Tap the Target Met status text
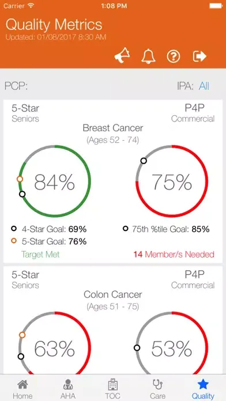Screen dimensions: 226x401 point(40,255)
